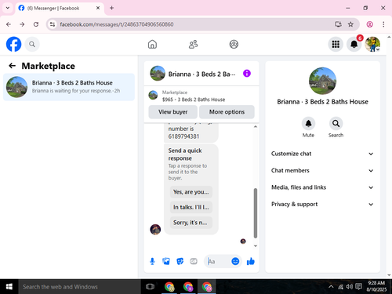View site information icon in address bar
Viewport: 392px width, 294px height.
coord(53,24)
